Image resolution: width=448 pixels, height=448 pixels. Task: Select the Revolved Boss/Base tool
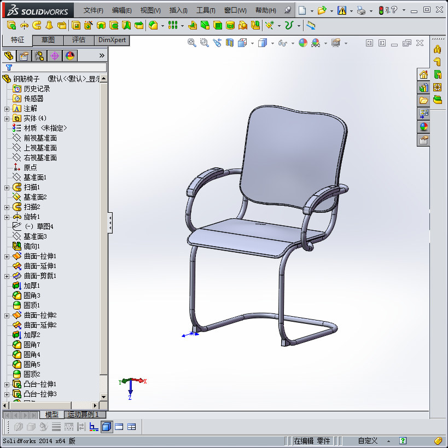(x=24, y=25)
